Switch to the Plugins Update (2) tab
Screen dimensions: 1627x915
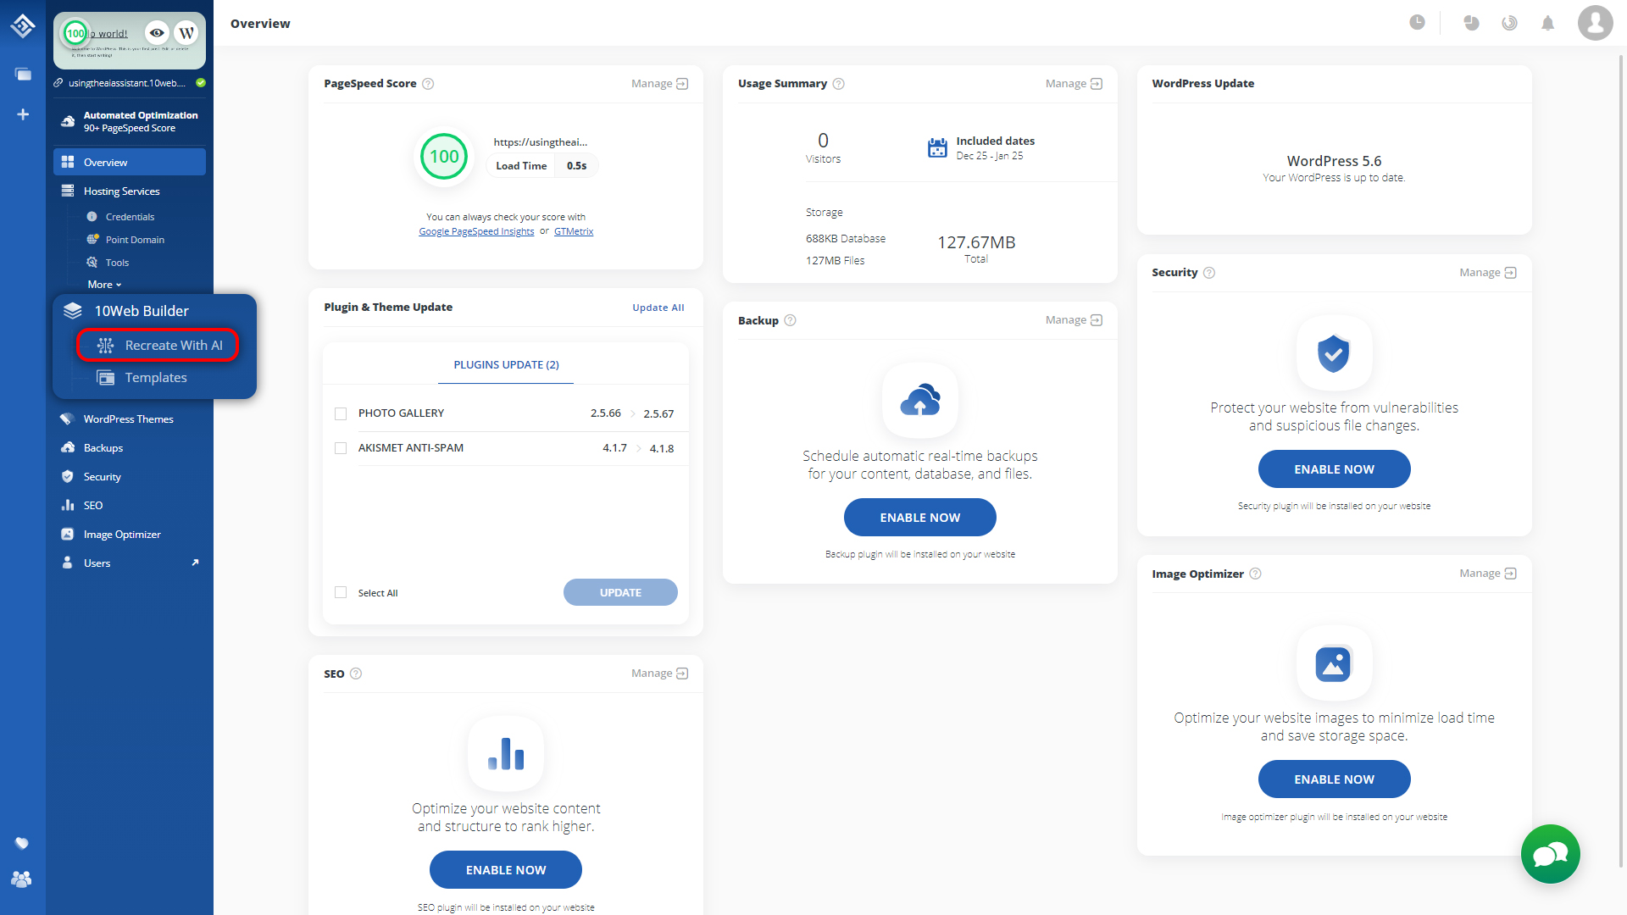[x=506, y=365]
